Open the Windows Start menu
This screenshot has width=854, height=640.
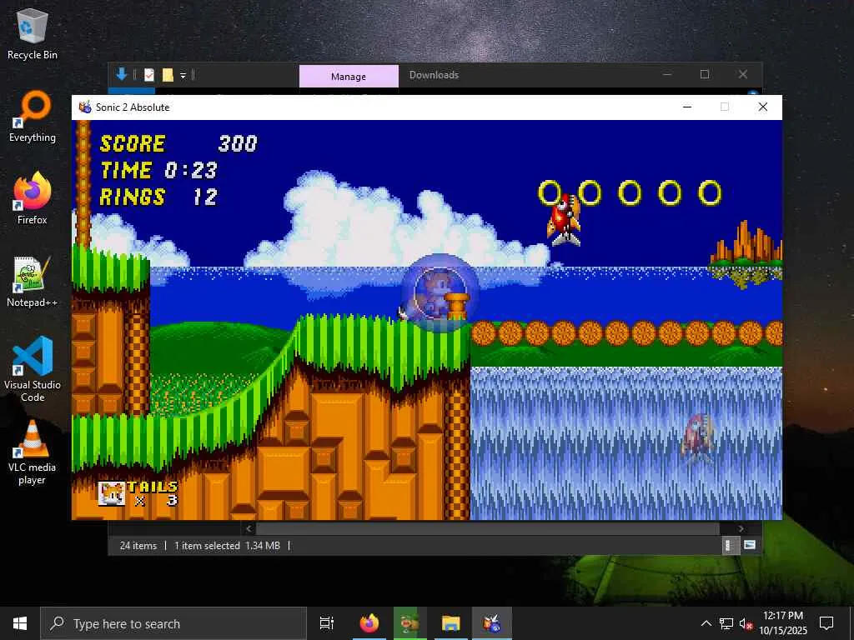point(20,623)
